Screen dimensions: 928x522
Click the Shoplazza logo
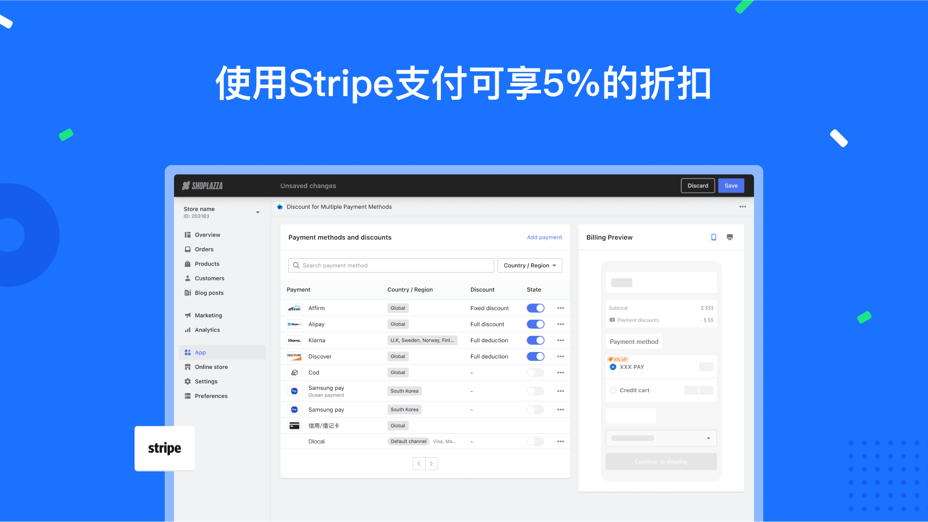click(x=202, y=186)
